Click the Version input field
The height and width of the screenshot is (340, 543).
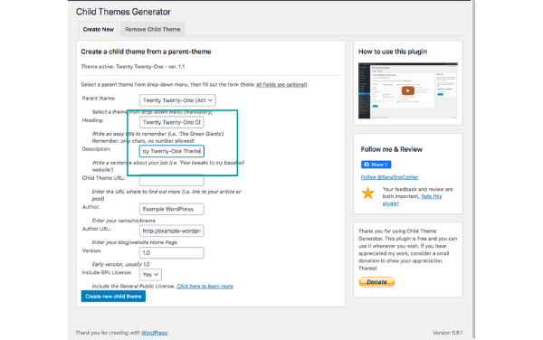click(x=171, y=253)
